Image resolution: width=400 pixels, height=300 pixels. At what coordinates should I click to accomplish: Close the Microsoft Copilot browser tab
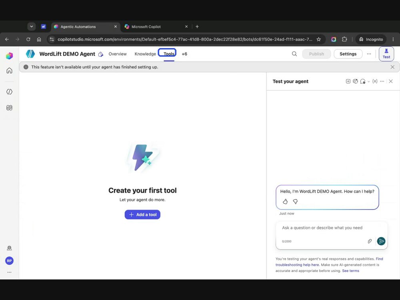186,26
